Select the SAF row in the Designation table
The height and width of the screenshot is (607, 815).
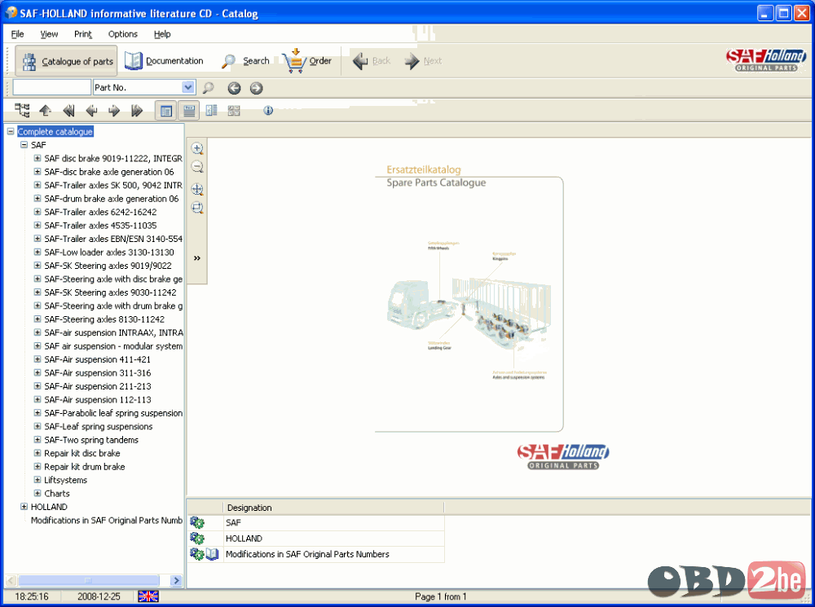coord(315,523)
